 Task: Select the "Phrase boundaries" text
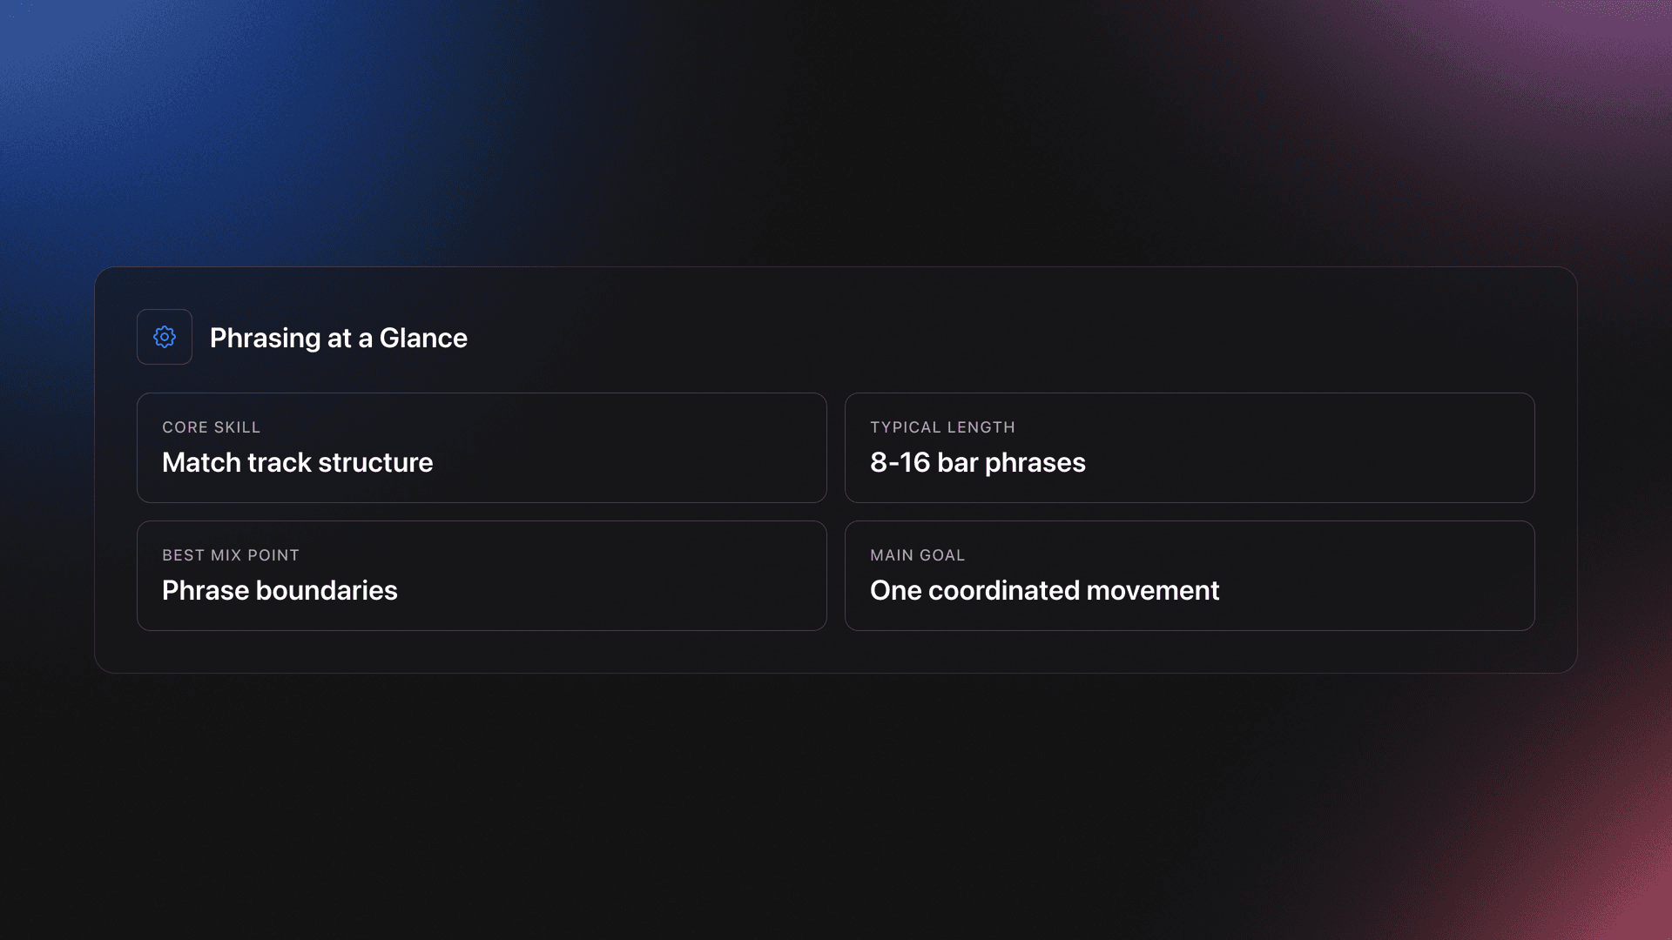pyautogui.click(x=280, y=590)
